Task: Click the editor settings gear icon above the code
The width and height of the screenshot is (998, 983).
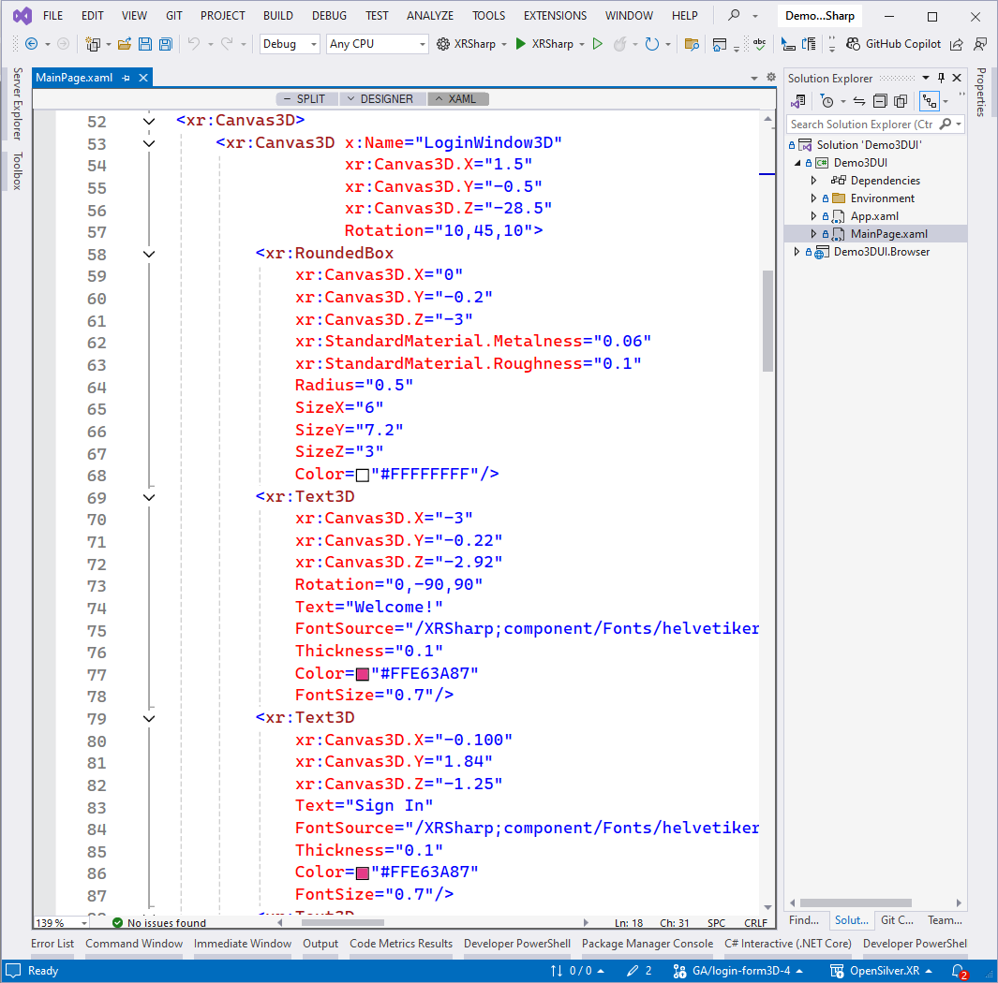Action: tap(771, 77)
